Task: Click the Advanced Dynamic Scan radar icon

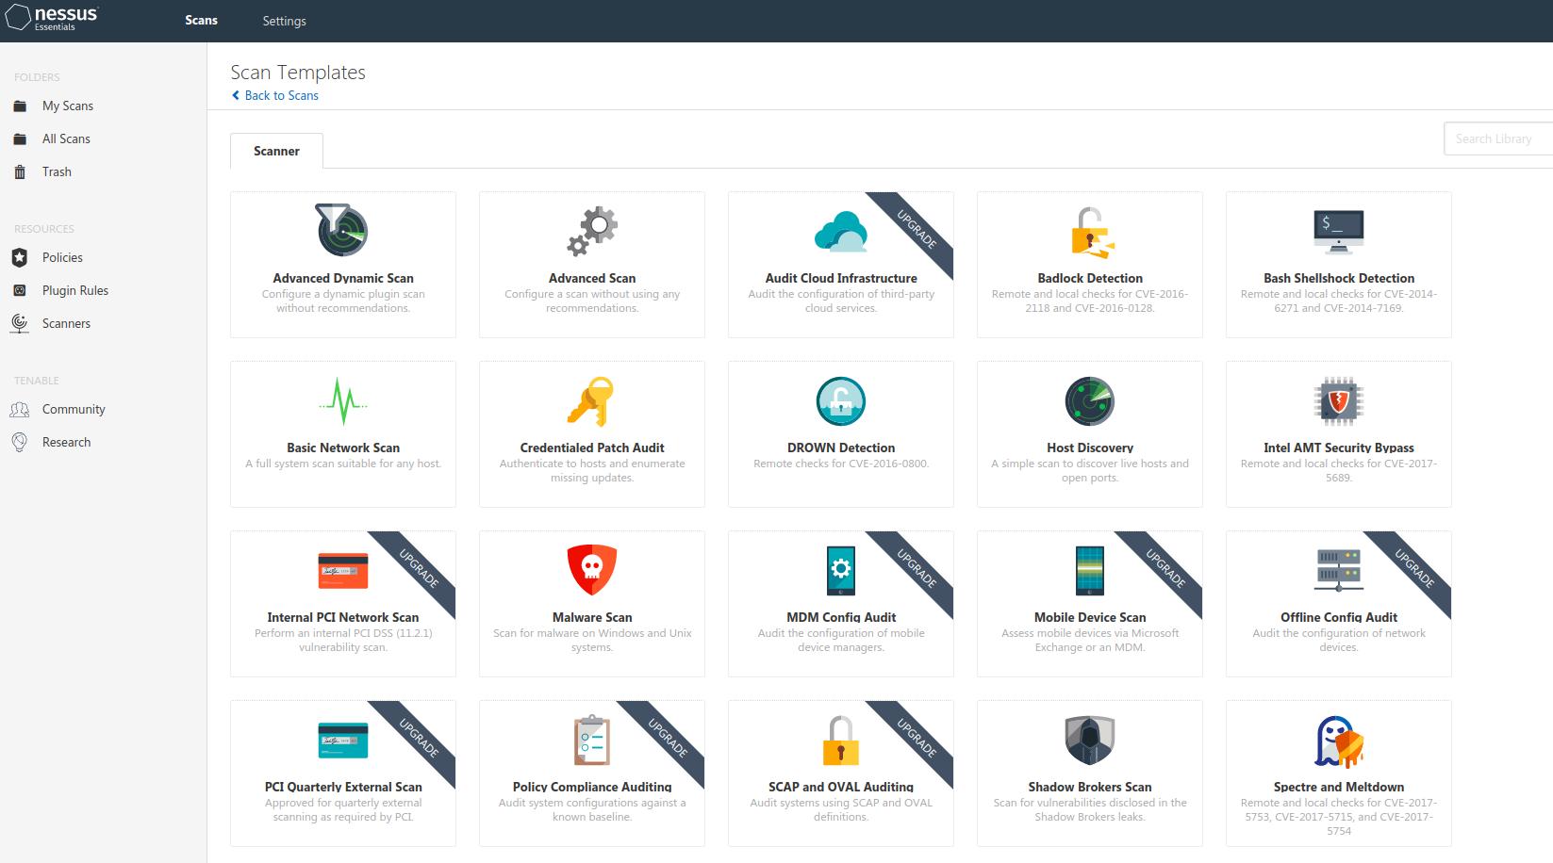Action: point(341,230)
